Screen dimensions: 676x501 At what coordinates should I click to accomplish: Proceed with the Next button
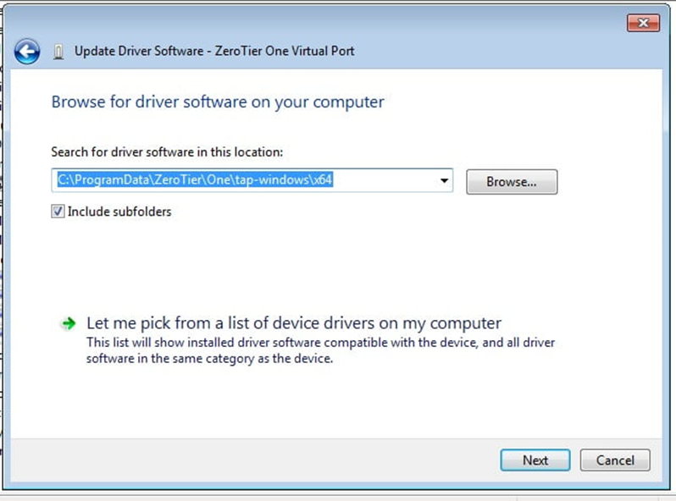tap(535, 460)
